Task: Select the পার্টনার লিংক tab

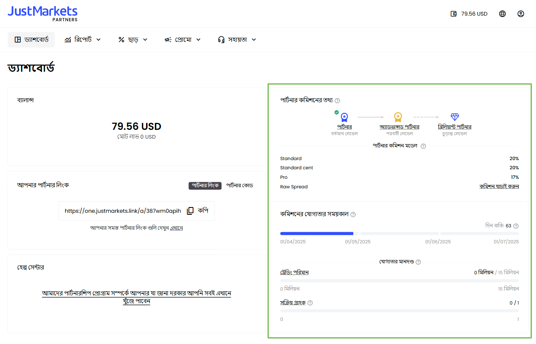Action: tap(205, 186)
